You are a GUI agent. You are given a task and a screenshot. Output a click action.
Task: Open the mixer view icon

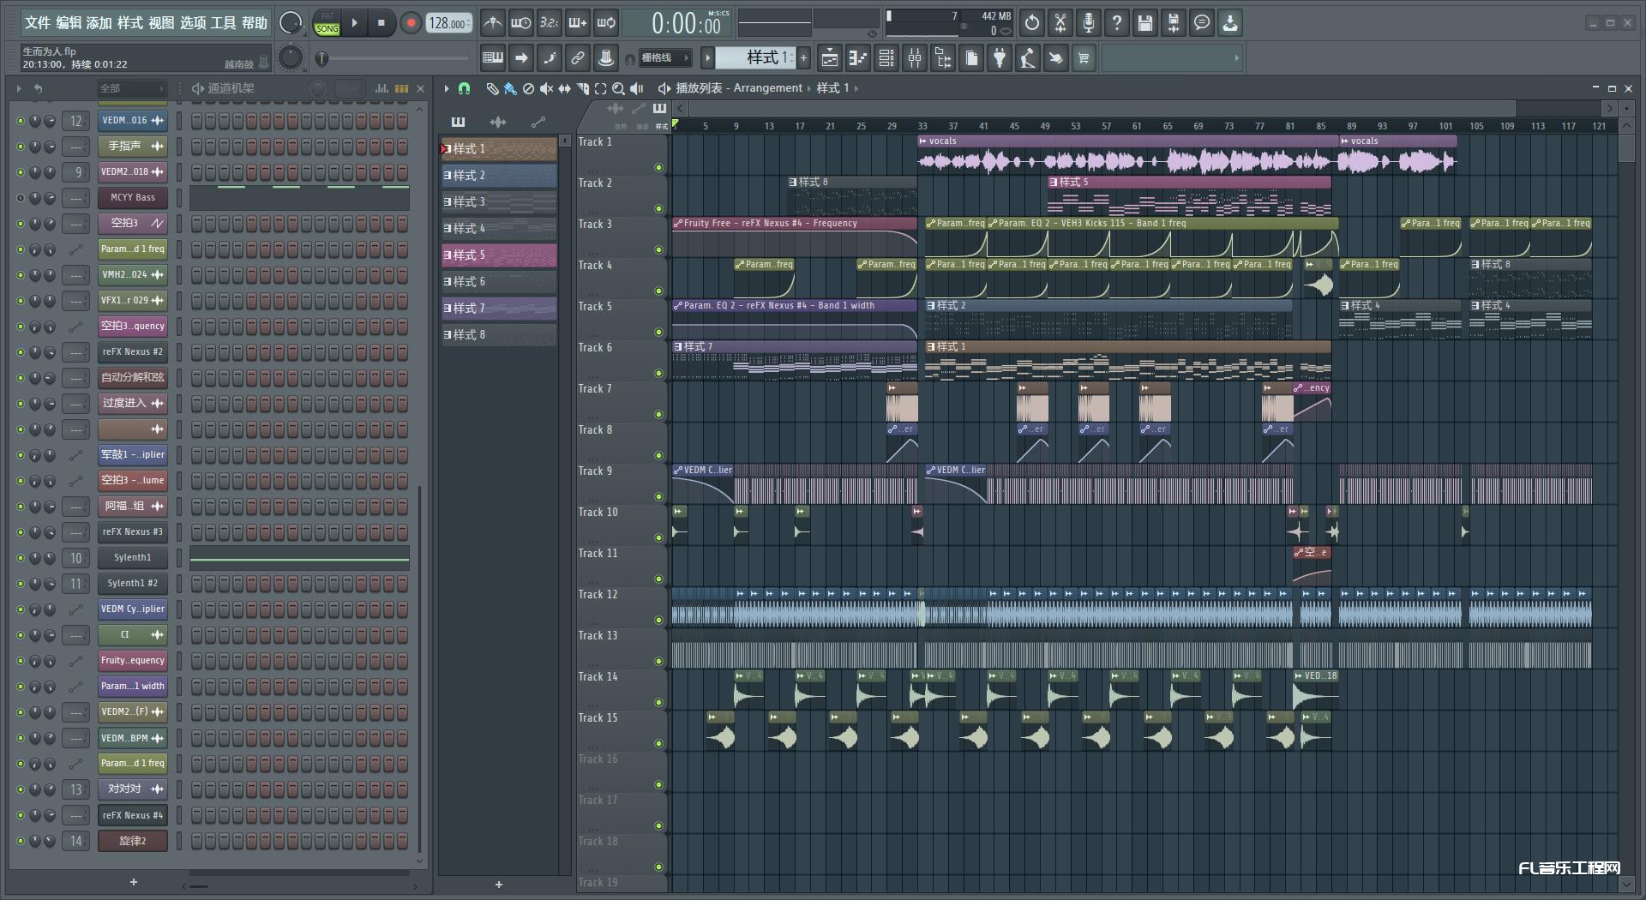[x=915, y=58]
